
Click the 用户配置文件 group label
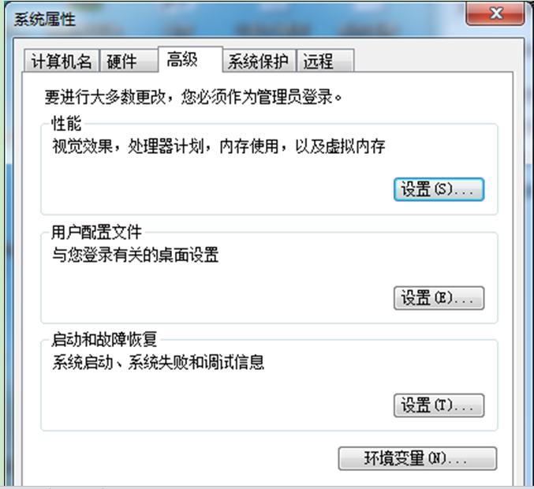tap(96, 233)
